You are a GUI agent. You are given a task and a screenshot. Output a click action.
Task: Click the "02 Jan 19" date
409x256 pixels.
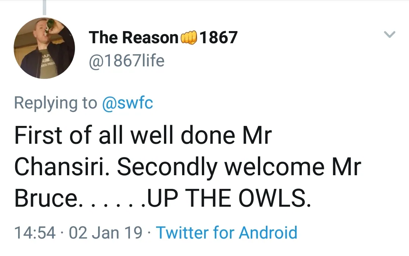point(106,232)
